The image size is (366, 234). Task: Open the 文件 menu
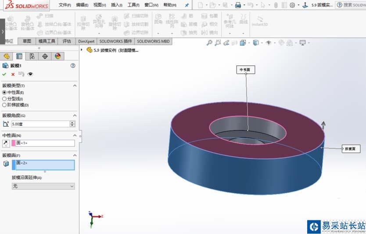pyautogui.click(x=65, y=5)
